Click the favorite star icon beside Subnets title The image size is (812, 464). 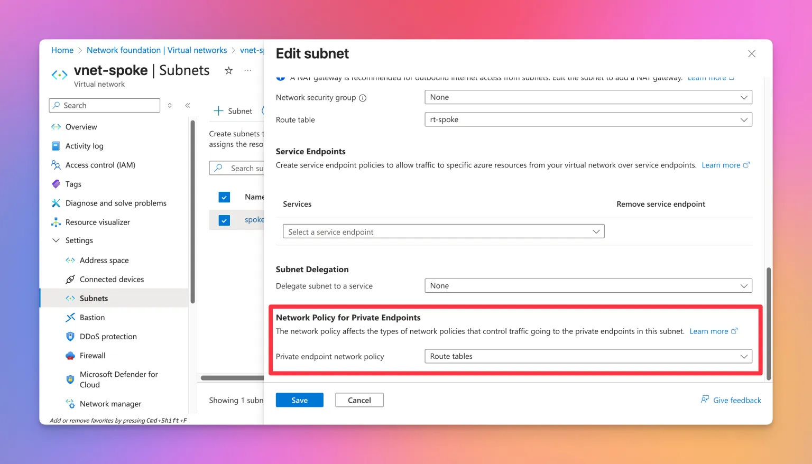tap(228, 70)
